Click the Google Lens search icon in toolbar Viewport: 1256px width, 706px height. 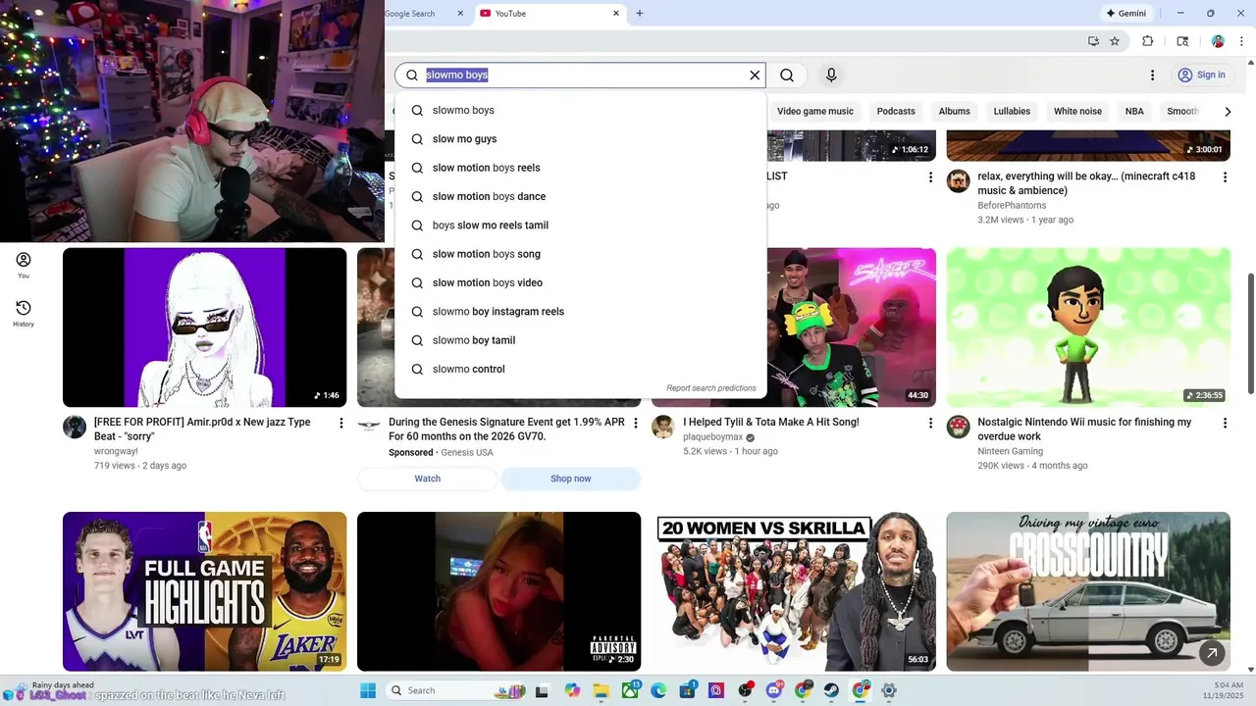point(1182,41)
